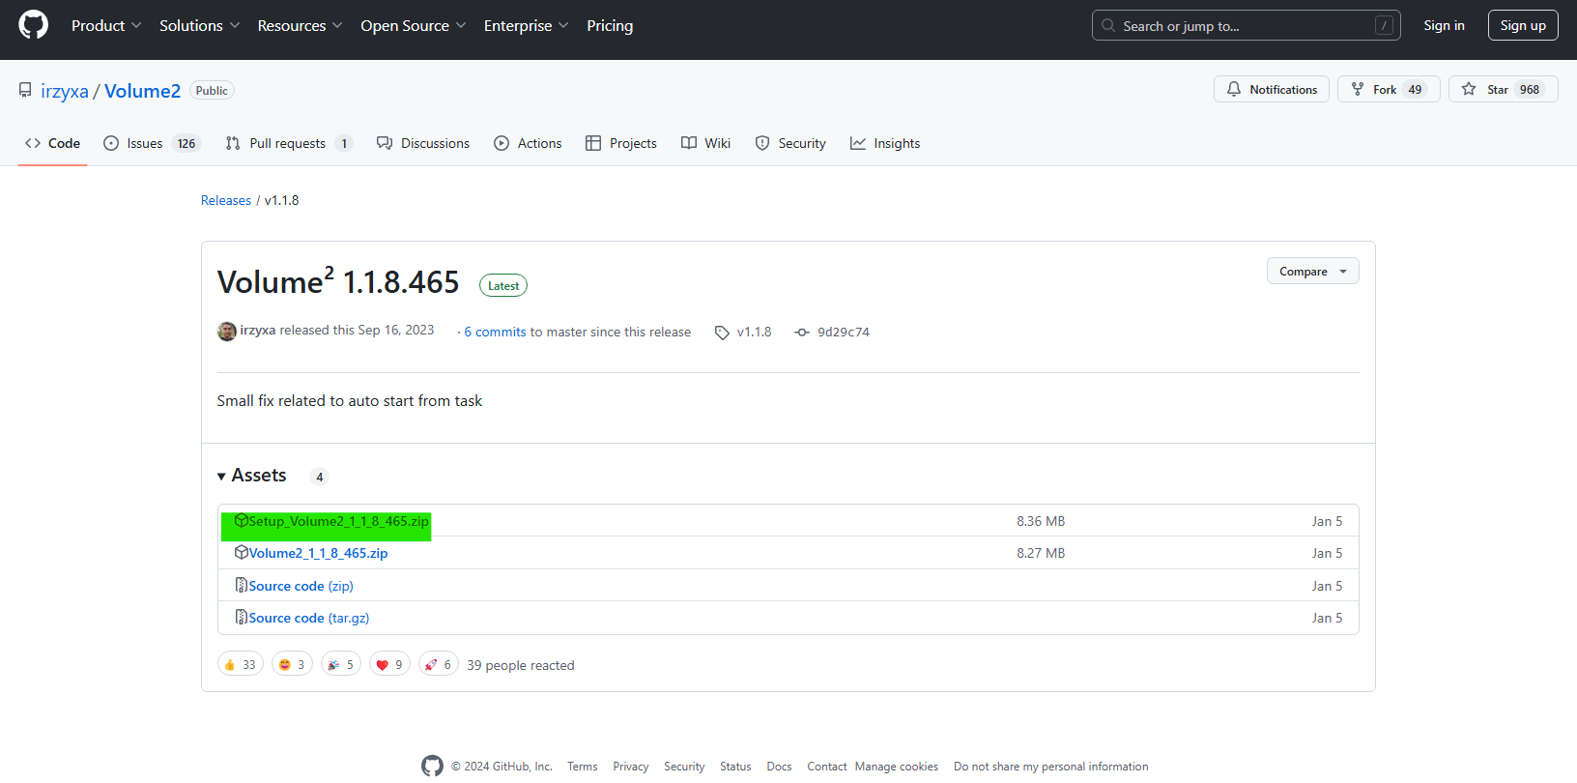Click the file icon beside Source code (tar.gz)
This screenshot has height=783, width=1577.
click(x=242, y=617)
